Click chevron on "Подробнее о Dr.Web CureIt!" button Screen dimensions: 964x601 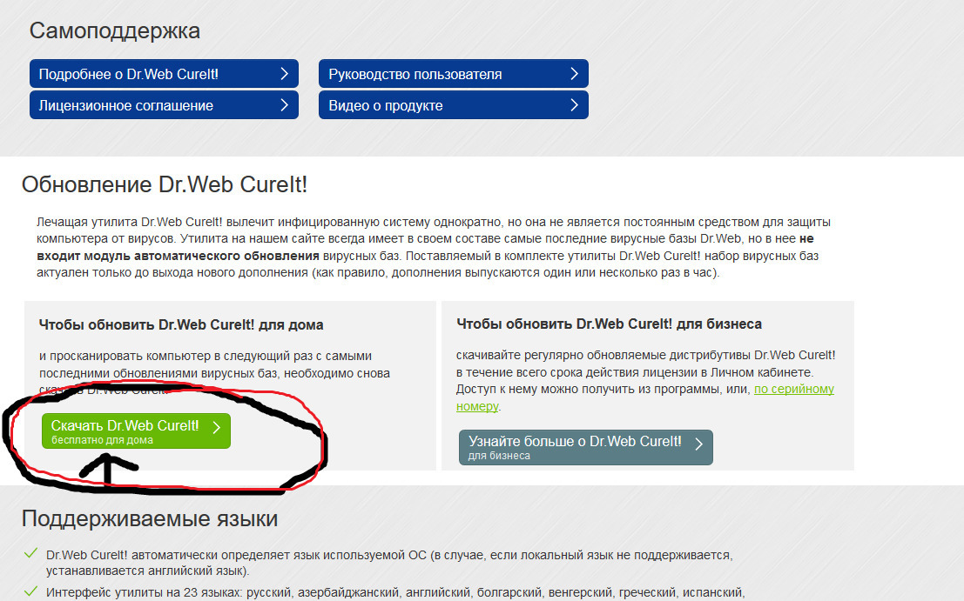[x=284, y=74]
